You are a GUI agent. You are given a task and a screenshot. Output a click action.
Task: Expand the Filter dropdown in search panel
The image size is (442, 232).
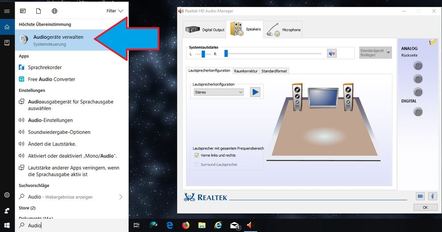pyautogui.click(x=115, y=11)
